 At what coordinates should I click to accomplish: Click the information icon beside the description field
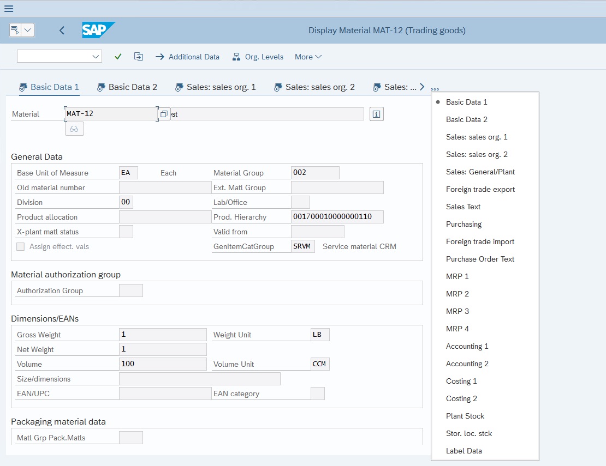[376, 113]
